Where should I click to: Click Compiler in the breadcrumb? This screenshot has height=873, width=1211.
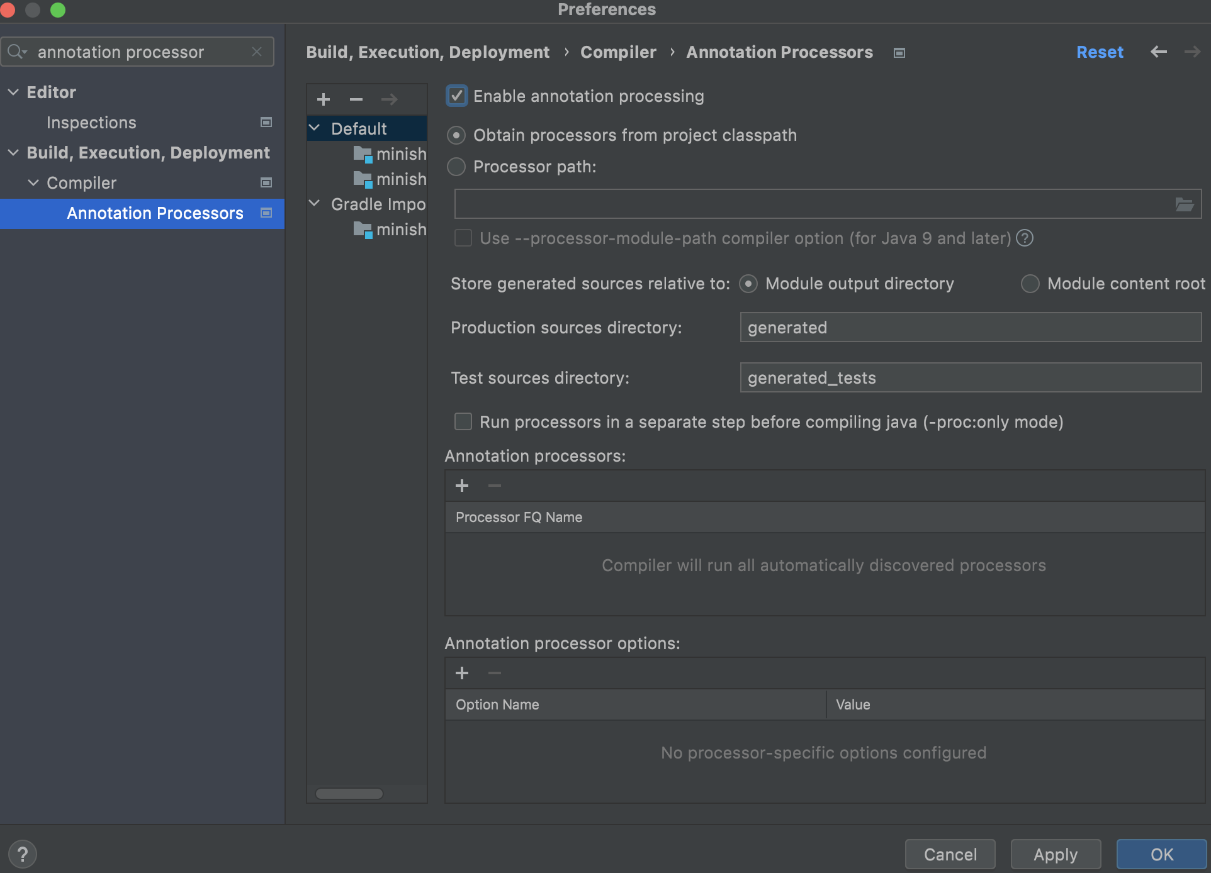point(618,52)
